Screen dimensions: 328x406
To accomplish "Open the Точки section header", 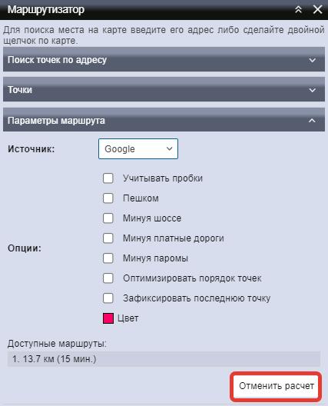I will (164, 89).
